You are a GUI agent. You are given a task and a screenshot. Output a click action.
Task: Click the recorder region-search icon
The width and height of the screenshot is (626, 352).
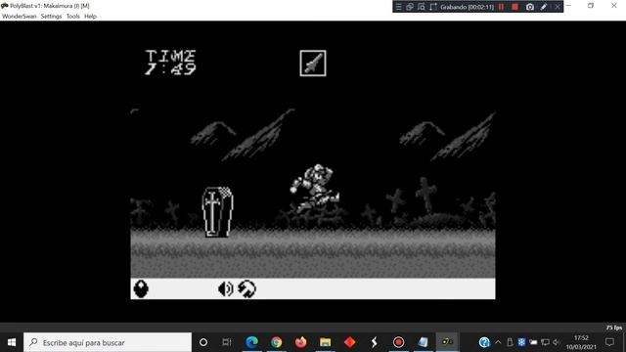coord(422,7)
